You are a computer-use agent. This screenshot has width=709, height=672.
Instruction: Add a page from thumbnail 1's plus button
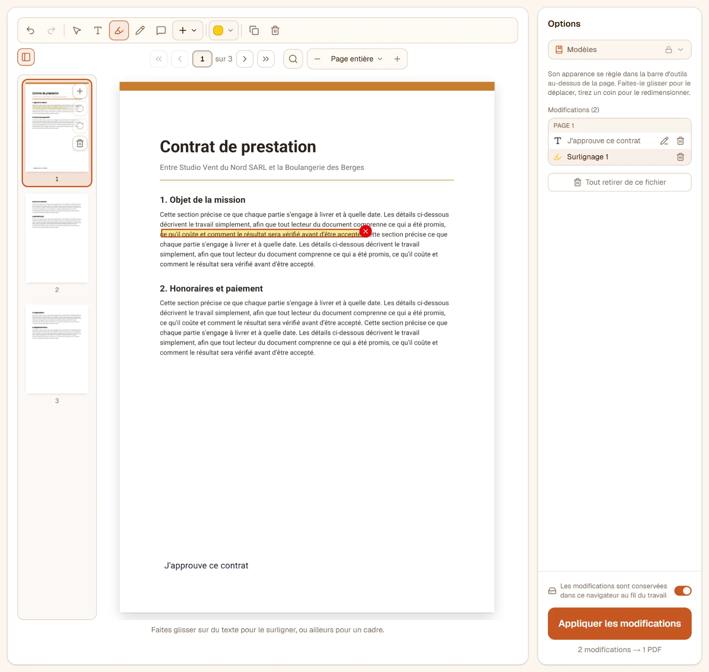(x=80, y=91)
